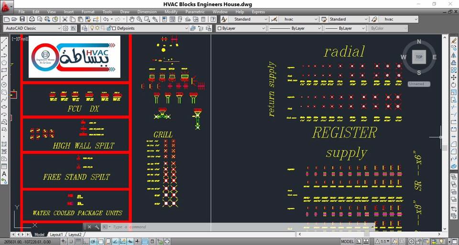
Task: Click the Model tab
Action: pos(39,235)
